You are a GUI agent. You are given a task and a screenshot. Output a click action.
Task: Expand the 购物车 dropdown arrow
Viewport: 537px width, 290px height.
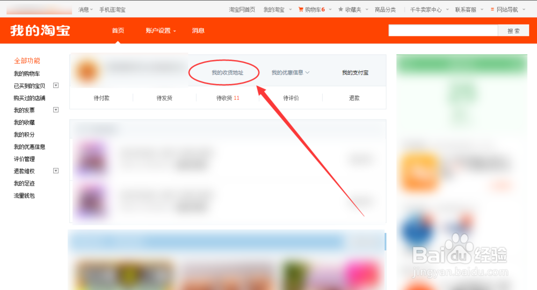click(x=330, y=10)
